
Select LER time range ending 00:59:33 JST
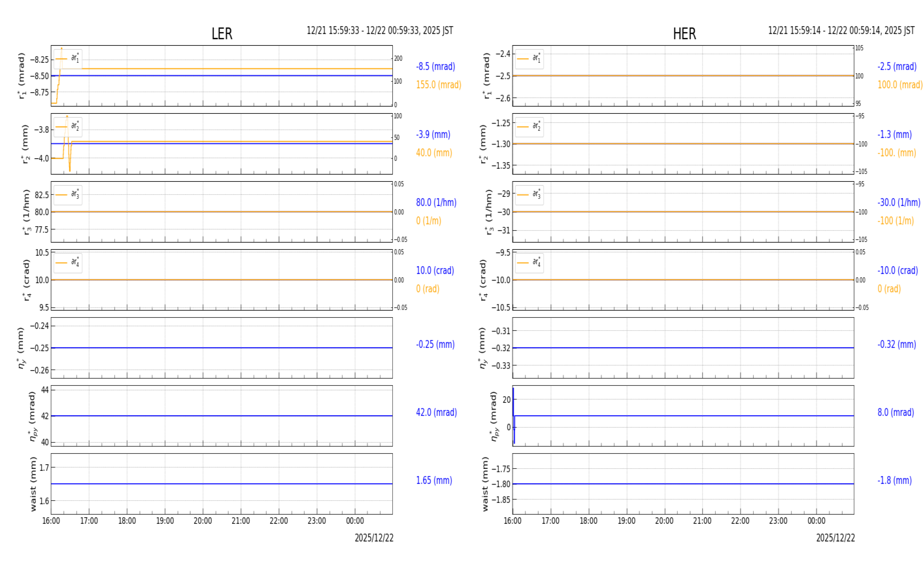pyautogui.click(x=380, y=31)
